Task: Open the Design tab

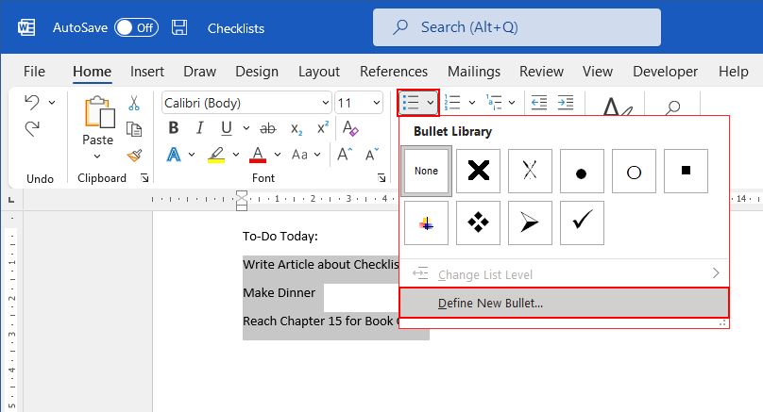Action: coord(257,72)
